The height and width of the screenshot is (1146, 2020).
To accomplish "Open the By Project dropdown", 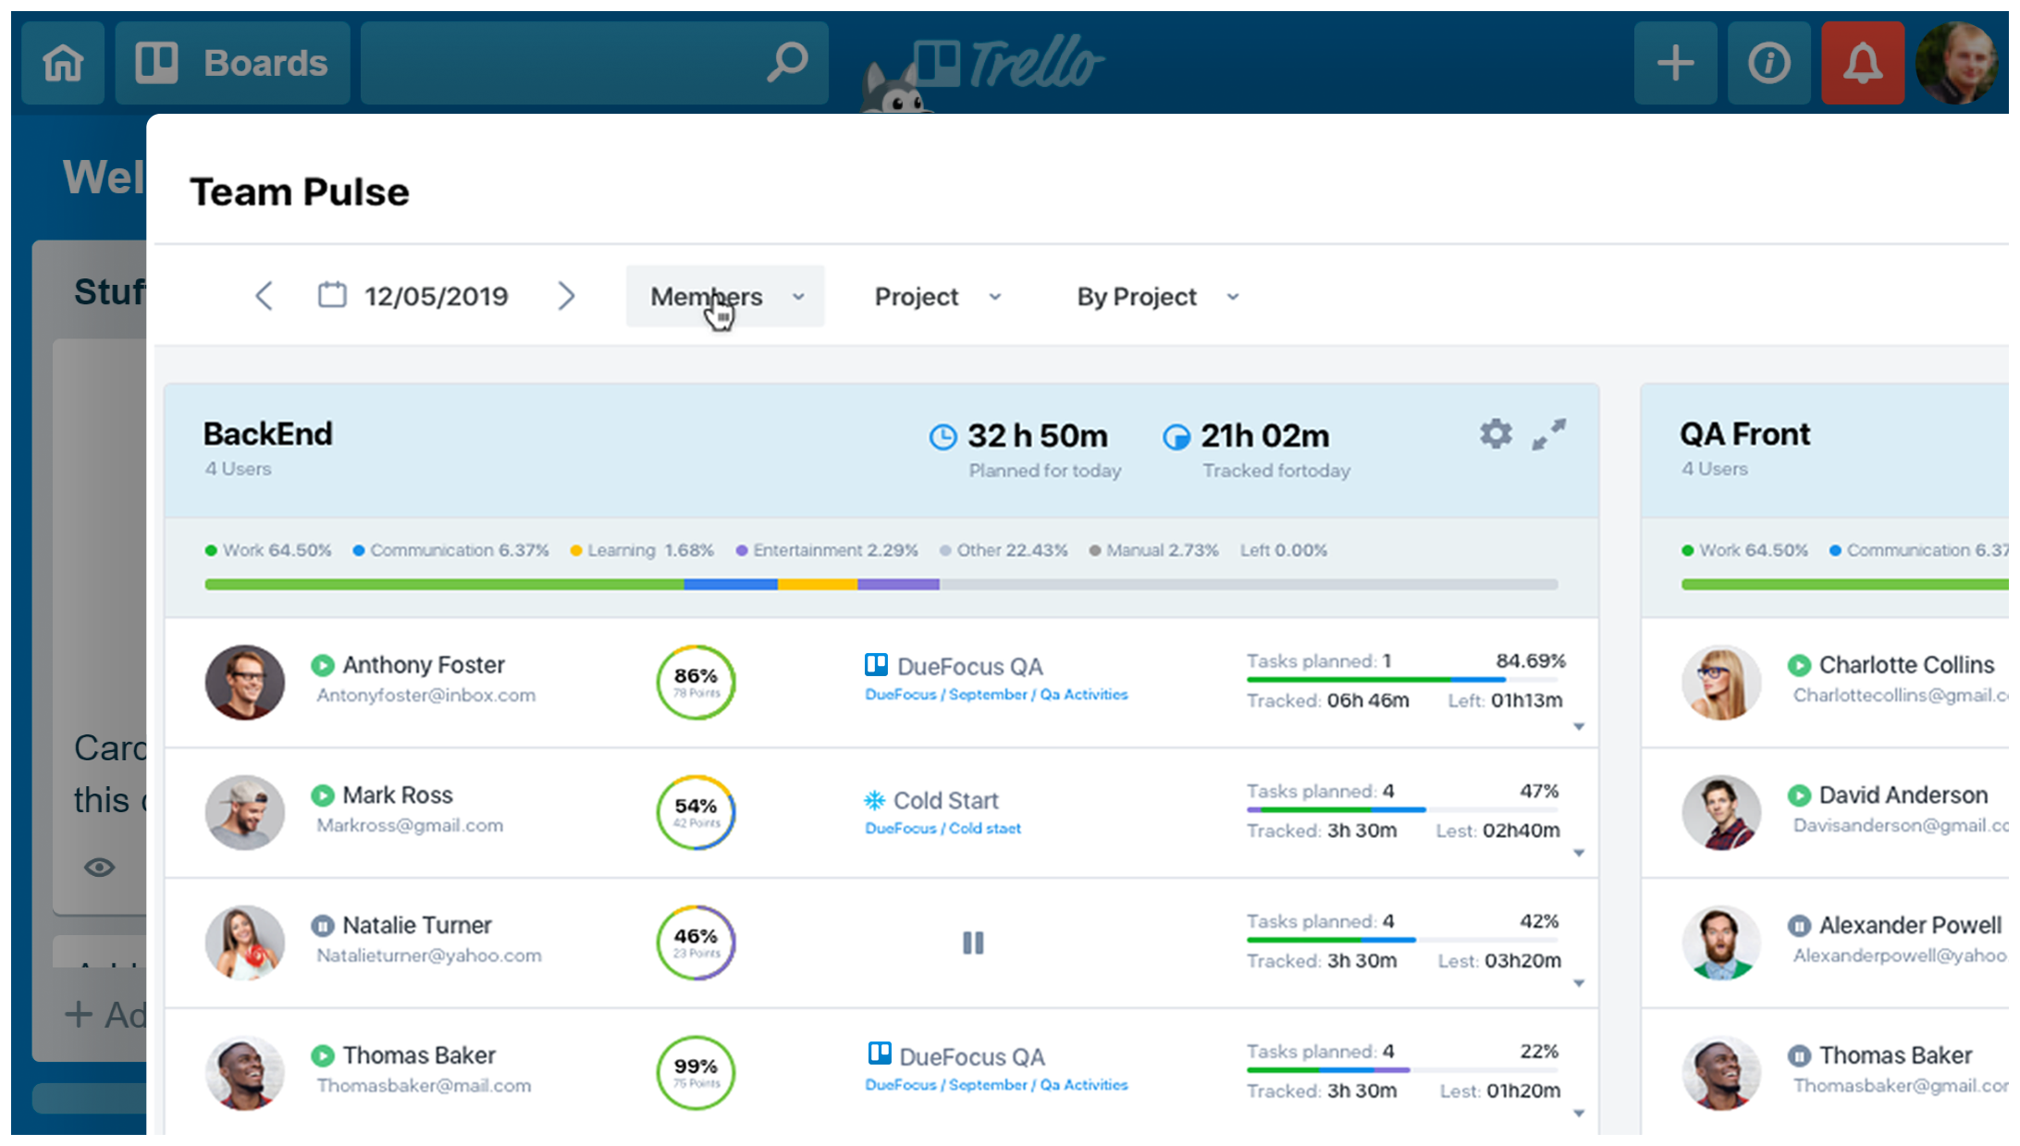I will [x=1157, y=297].
